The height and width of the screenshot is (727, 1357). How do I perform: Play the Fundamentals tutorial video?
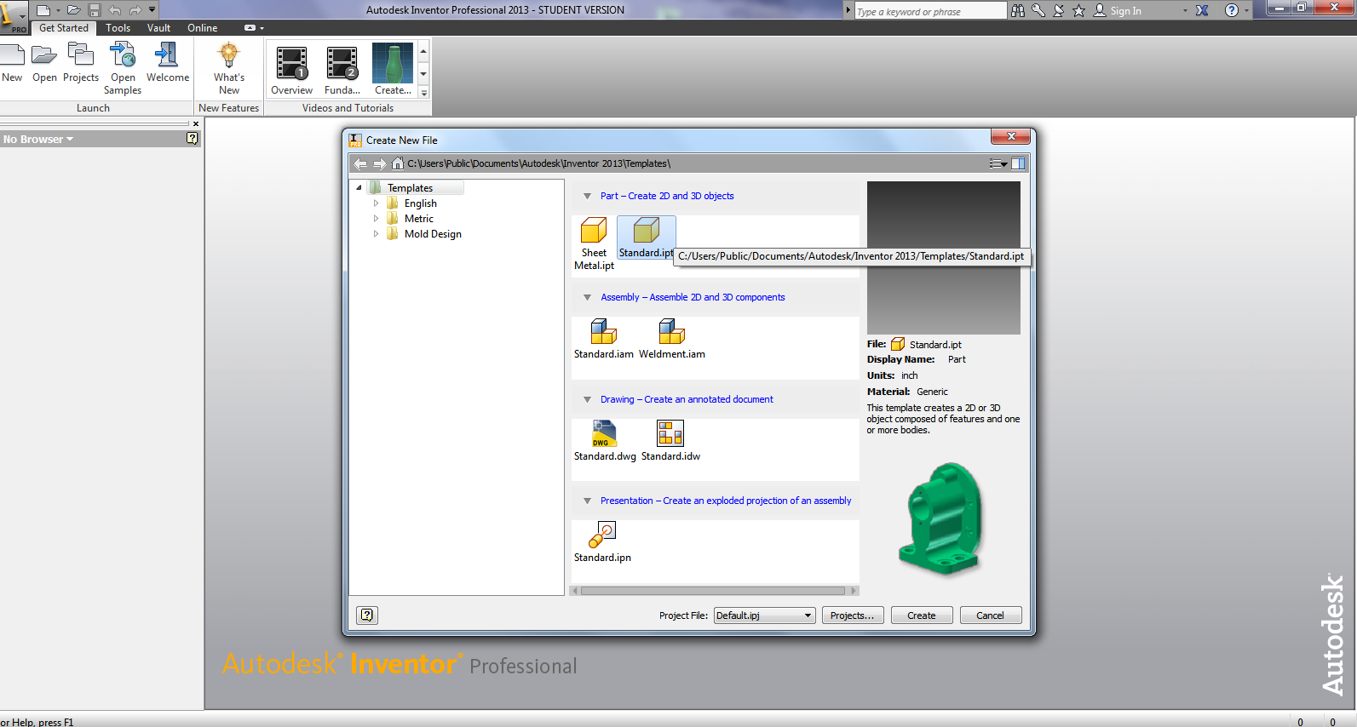coord(342,70)
